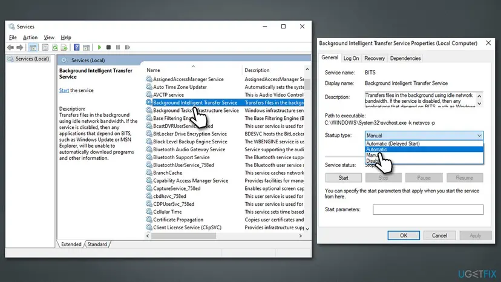This screenshot has width=501, height=282.
Task: Click left arrow of horizontal scrollbar
Action: (148, 236)
